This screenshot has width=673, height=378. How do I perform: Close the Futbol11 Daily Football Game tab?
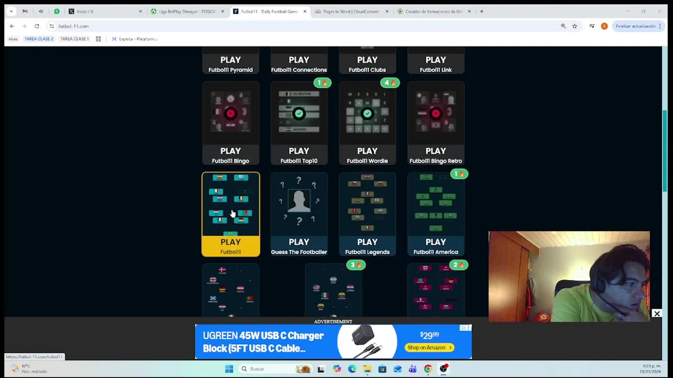point(304,11)
